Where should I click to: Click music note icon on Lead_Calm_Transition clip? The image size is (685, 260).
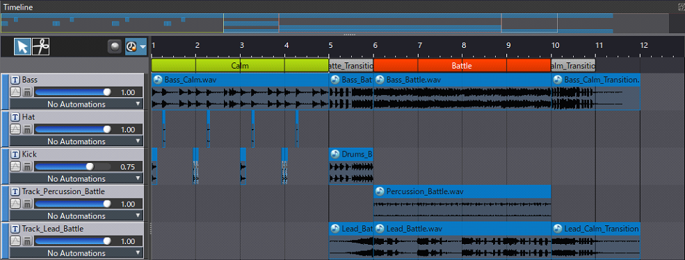pos(558,229)
